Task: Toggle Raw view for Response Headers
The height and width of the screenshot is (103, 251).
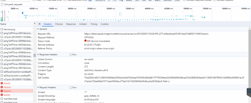Action: [71, 55]
